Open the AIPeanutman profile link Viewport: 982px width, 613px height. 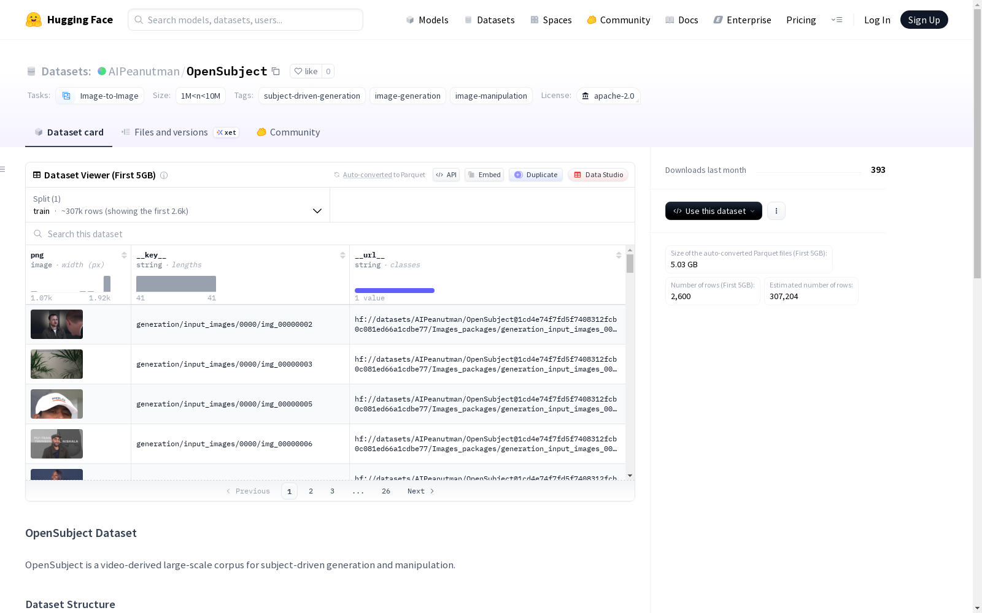pos(144,71)
